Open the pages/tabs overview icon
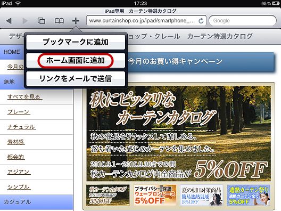The width and height of the screenshot is (281, 211). tap(41, 21)
